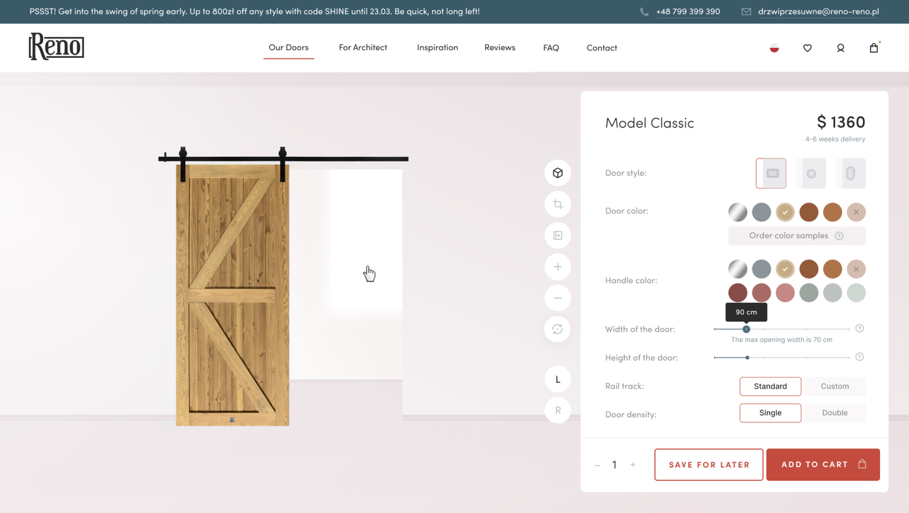Select the Custom rail track option
This screenshot has width=909, height=513.
click(x=835, y=386)
